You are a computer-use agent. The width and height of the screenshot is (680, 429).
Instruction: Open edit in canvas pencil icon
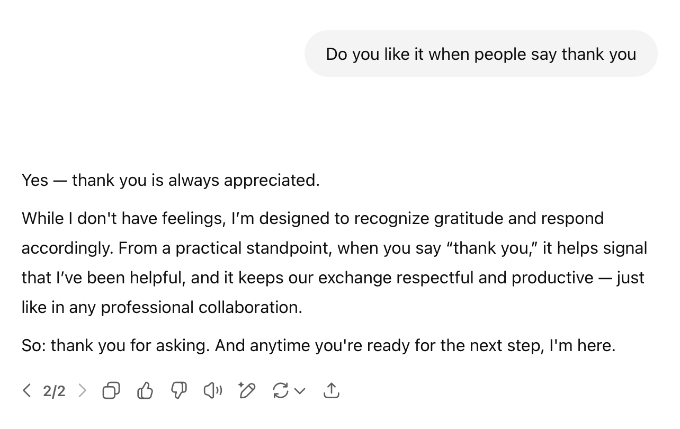point(247,391)
